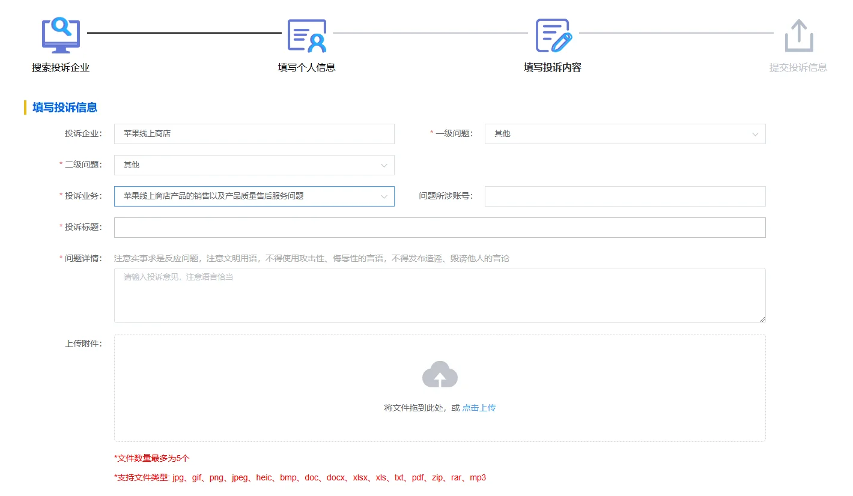Click the 填写投诉内容 document-with-pencil step icon

coord(553,36)
